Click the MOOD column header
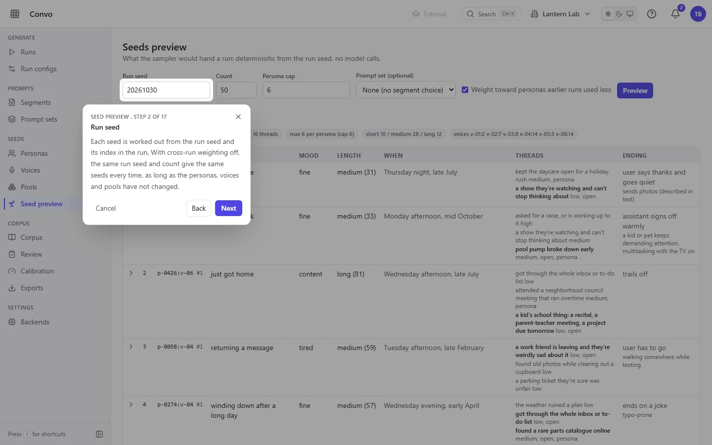This screenshot has width=712, height=445. (x=309, y=155)
